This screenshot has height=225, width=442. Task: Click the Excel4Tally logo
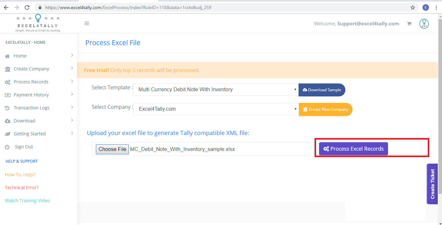pos(38,23)
